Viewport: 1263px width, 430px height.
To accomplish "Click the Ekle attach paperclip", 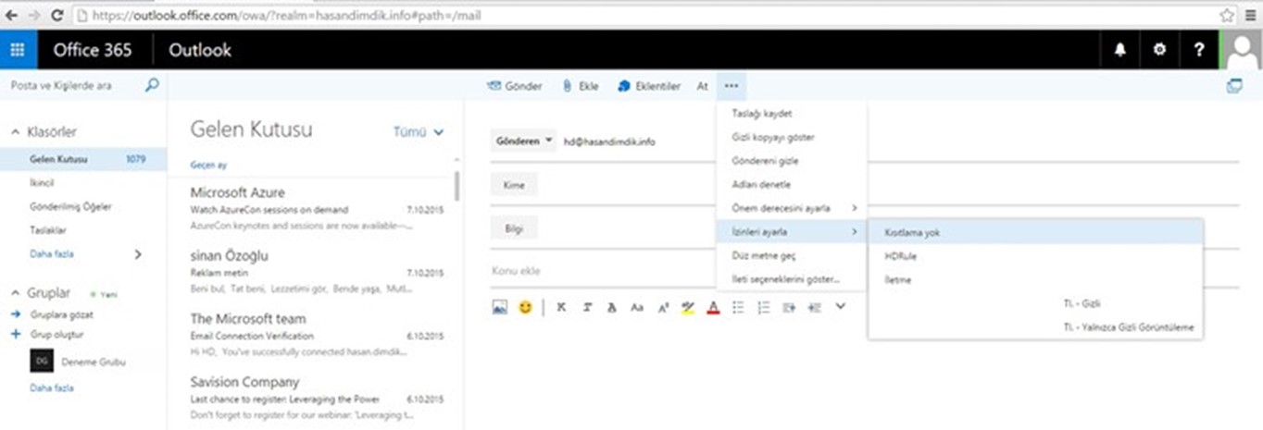I will click(580, 86).
